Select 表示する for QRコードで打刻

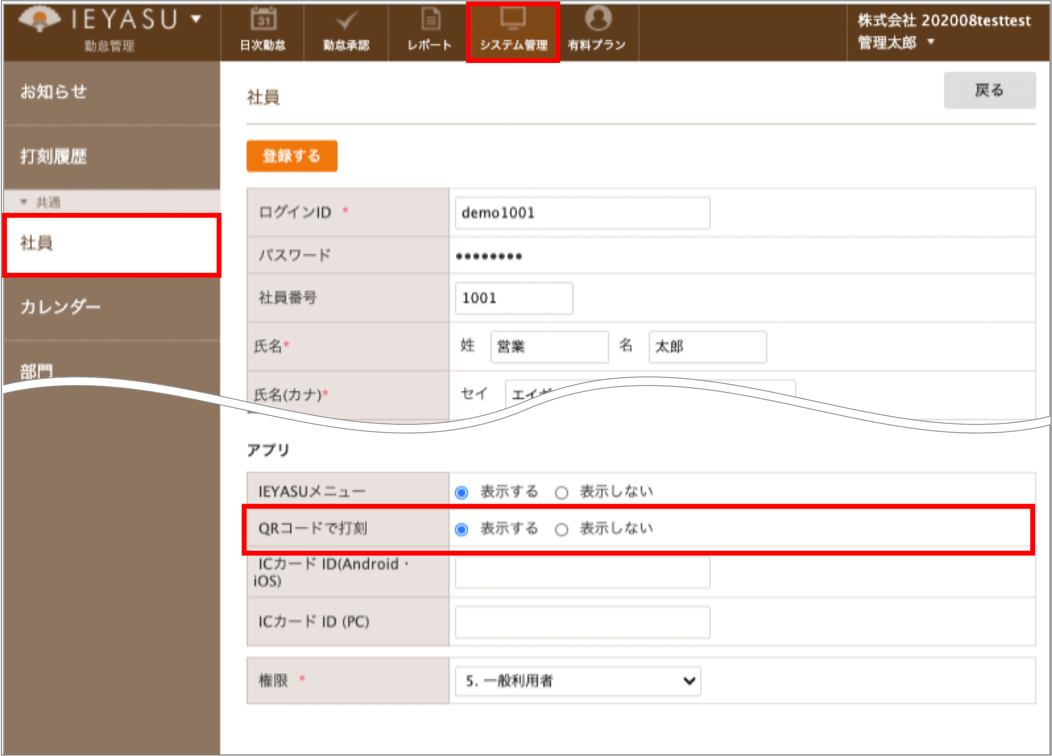[x=461, y=529]
